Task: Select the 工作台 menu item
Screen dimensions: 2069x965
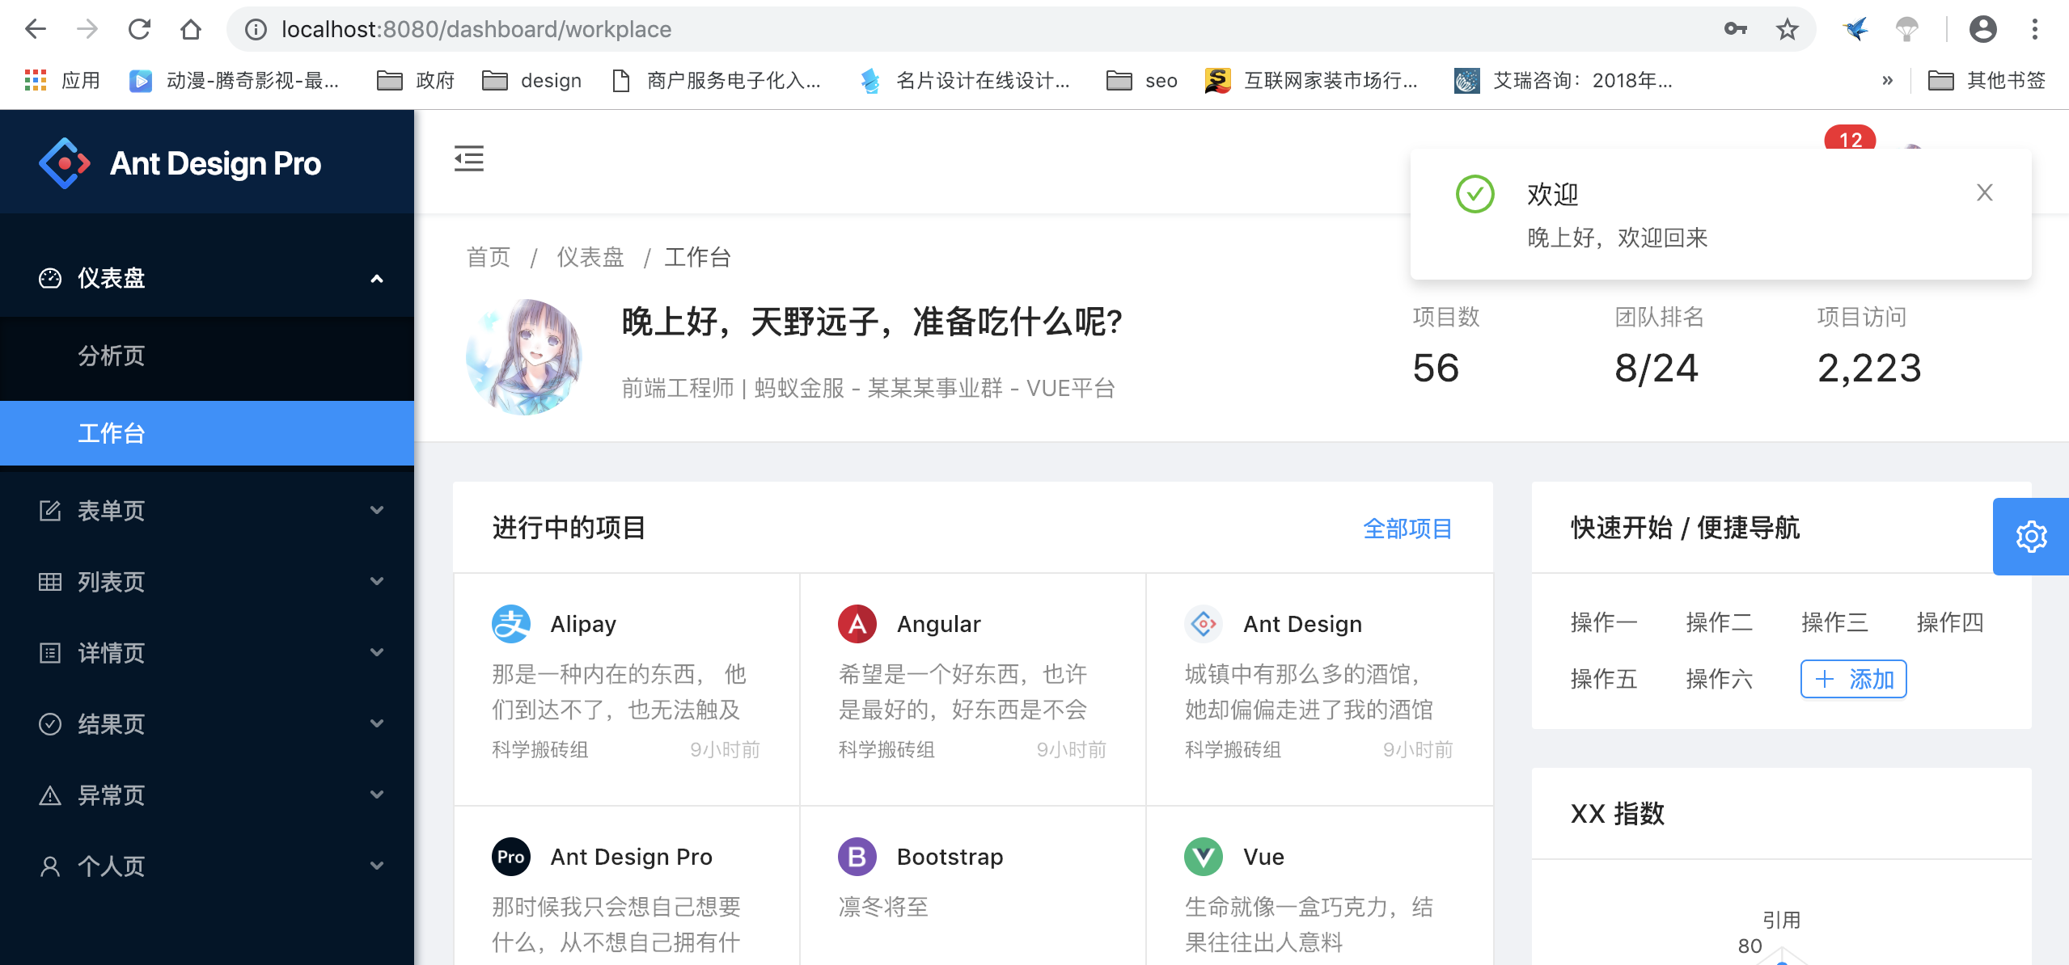Action: pyautogui.click(x=112, y=433)
